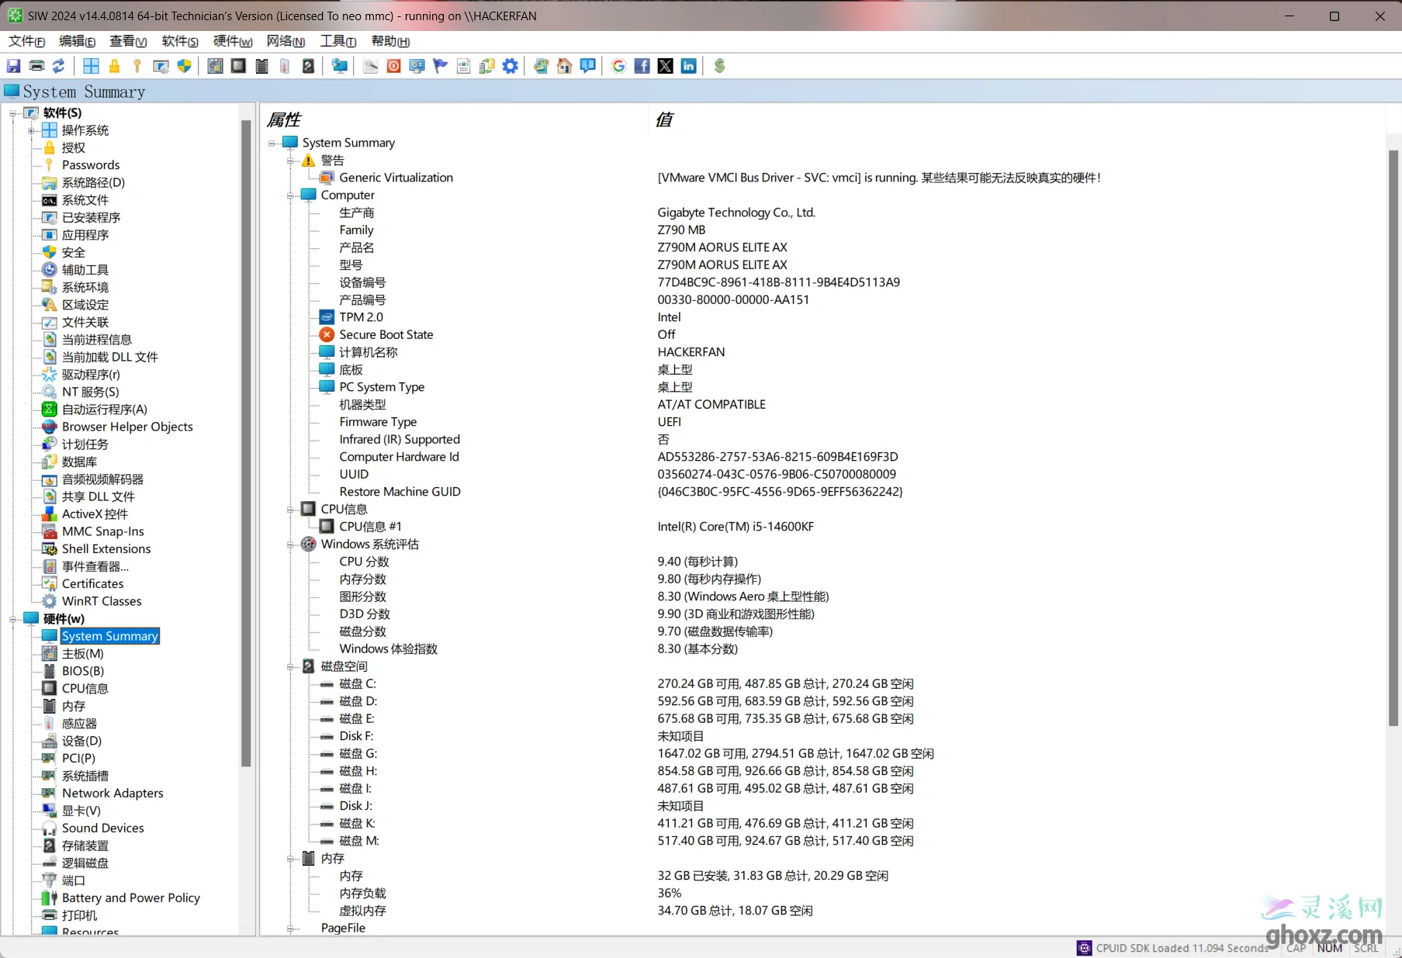Select Battery and Power Policy tree item
Screen dimensions: 1402x958
tap(130, 897)
